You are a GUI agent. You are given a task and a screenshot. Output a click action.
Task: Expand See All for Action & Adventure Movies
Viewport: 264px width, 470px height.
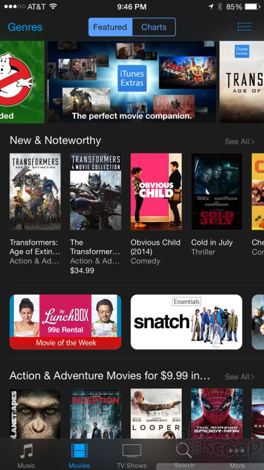click(x=239, y=377)
